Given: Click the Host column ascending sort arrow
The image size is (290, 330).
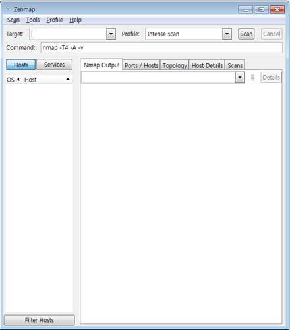Looking at the screenshot, I should pyautogui.click(x=68, y=79).
